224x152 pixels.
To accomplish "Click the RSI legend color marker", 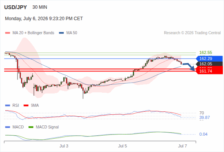I will 8,106.
